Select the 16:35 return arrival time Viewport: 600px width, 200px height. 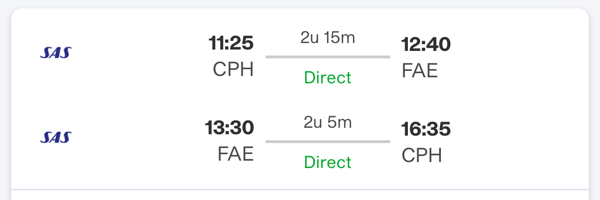coord(426,129)
